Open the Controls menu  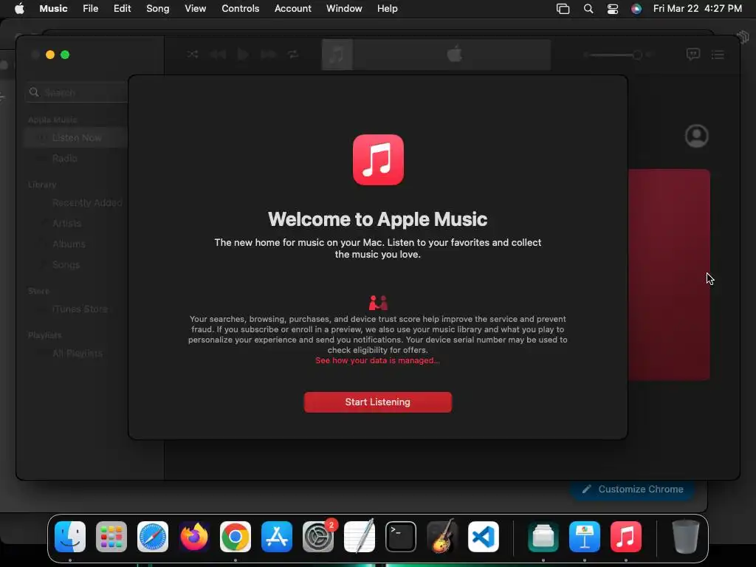point(240,9)
